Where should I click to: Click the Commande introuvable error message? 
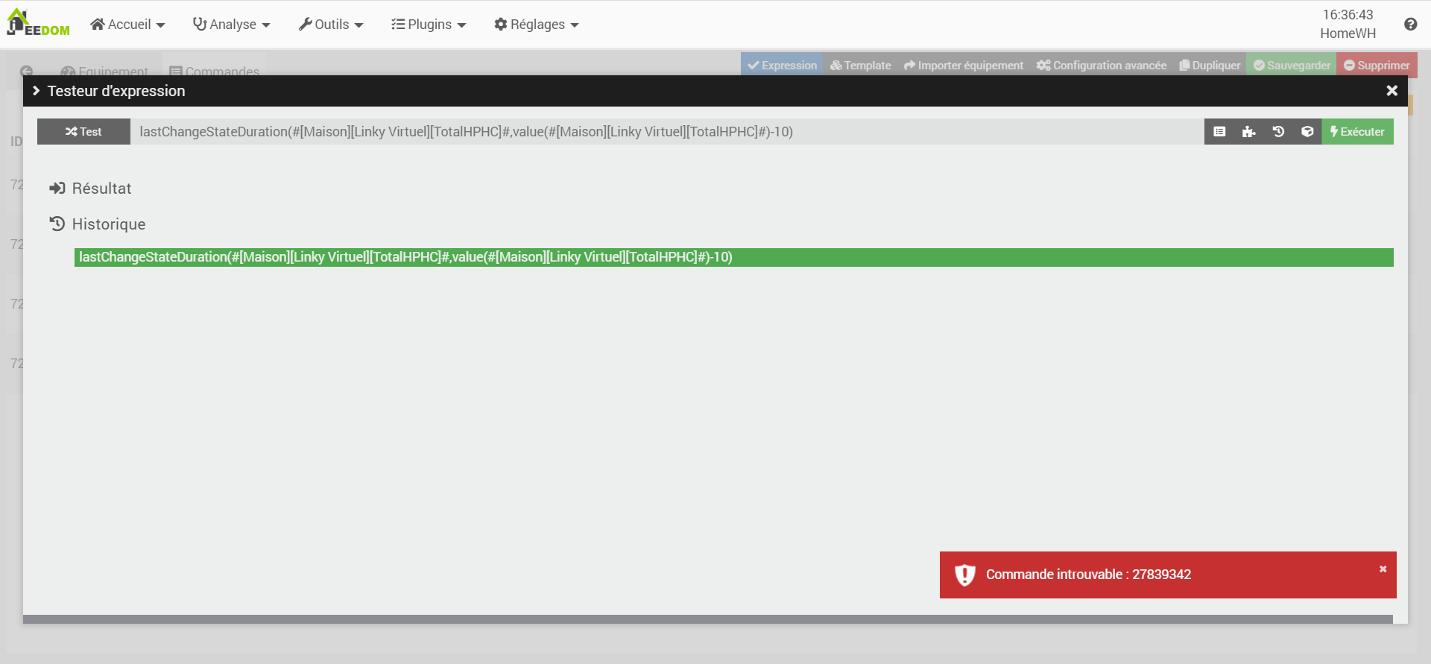coord(1088,575)
